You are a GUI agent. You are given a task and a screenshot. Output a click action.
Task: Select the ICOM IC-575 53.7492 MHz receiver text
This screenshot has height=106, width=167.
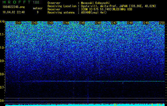[106, 9]
